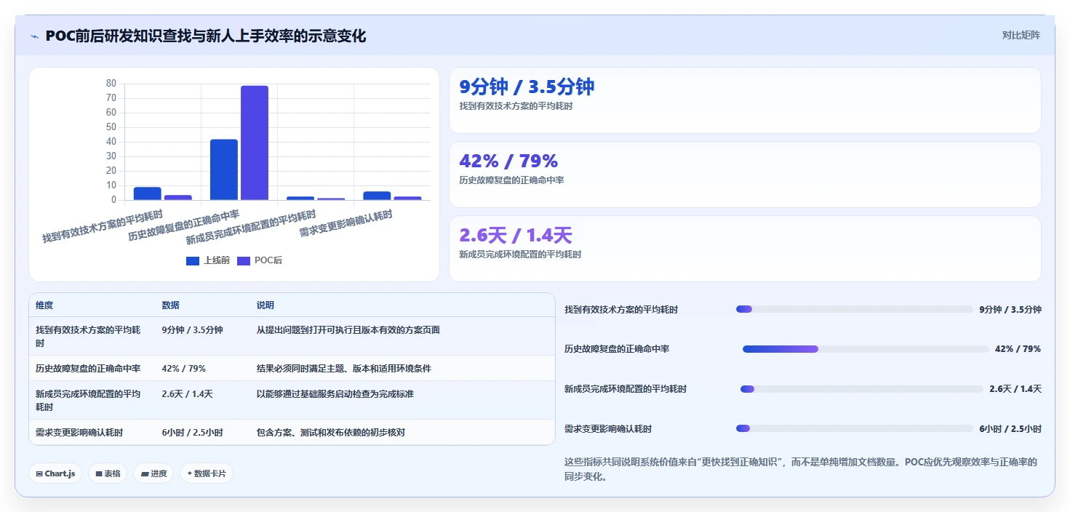Click the 上线前 bar for 历史故障复盘的正确命中率
Viewport: 1070px width, 512px height.
pyautogui.click(x=224, y=169)
